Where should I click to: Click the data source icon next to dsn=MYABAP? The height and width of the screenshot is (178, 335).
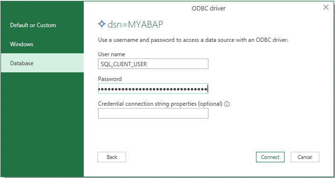pyautogui.click(x=102, y=24)
